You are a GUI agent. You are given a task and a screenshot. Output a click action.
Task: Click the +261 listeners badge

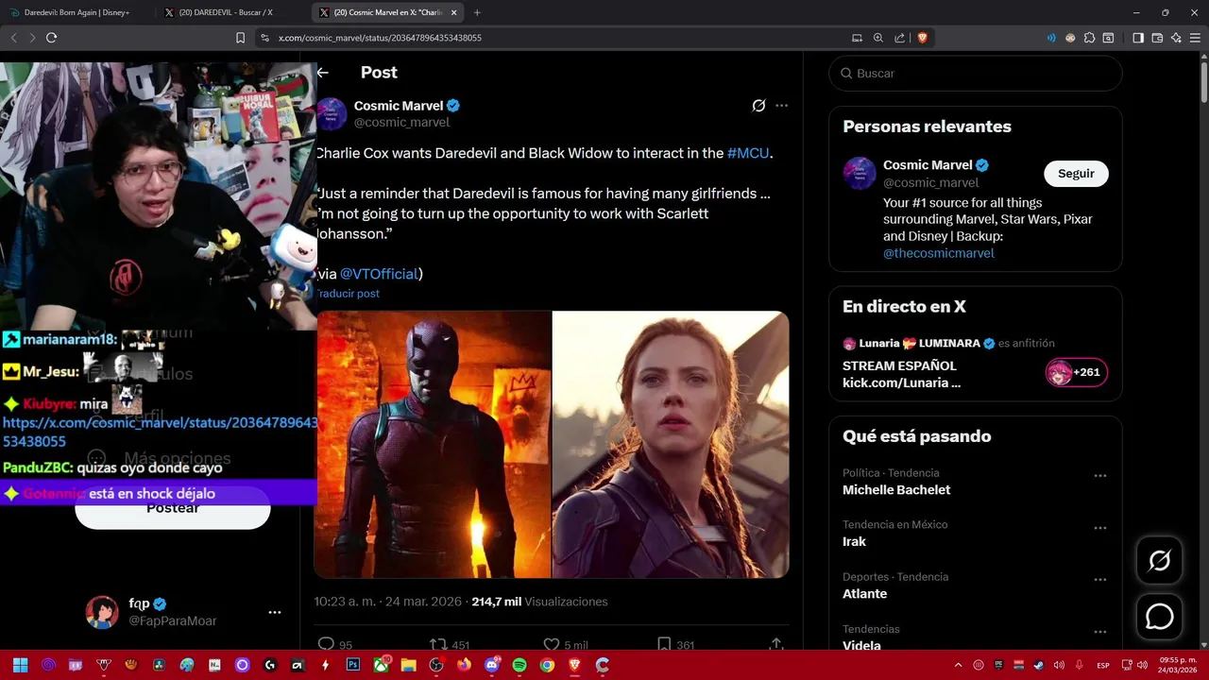click(1076, 372)
